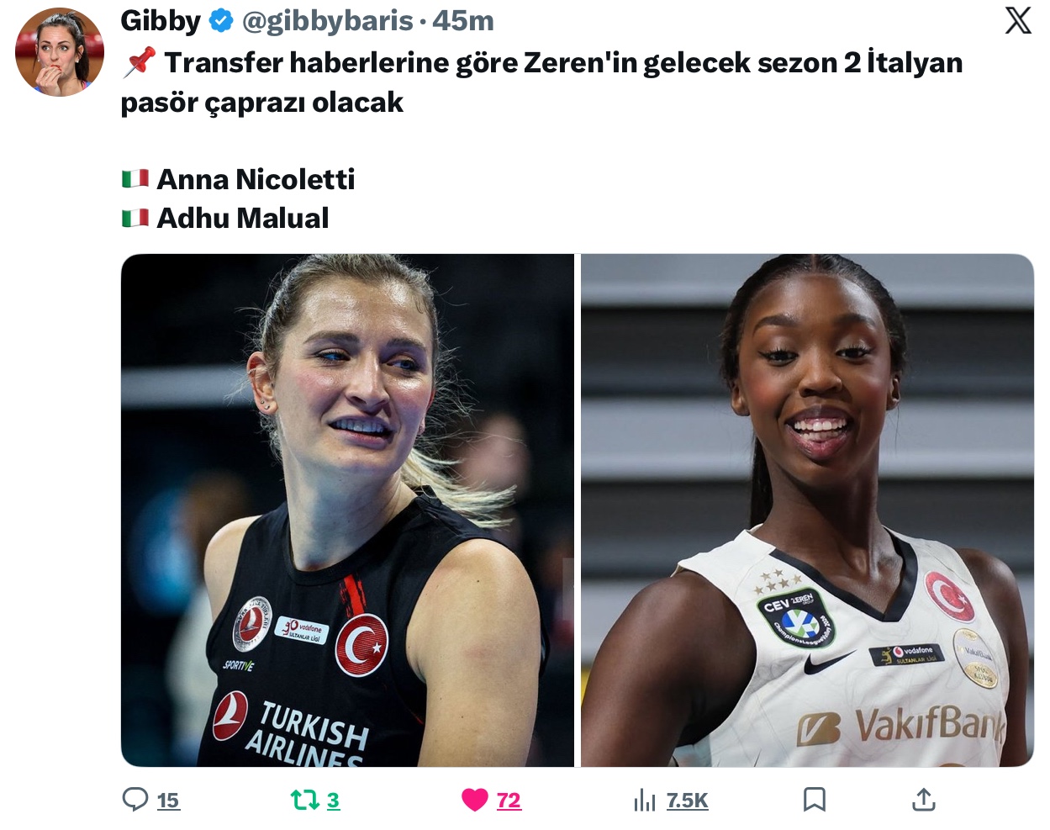This screenshot has width=1050, height=830.
Task: Open the 45m timestamp link
Action: 463,21
